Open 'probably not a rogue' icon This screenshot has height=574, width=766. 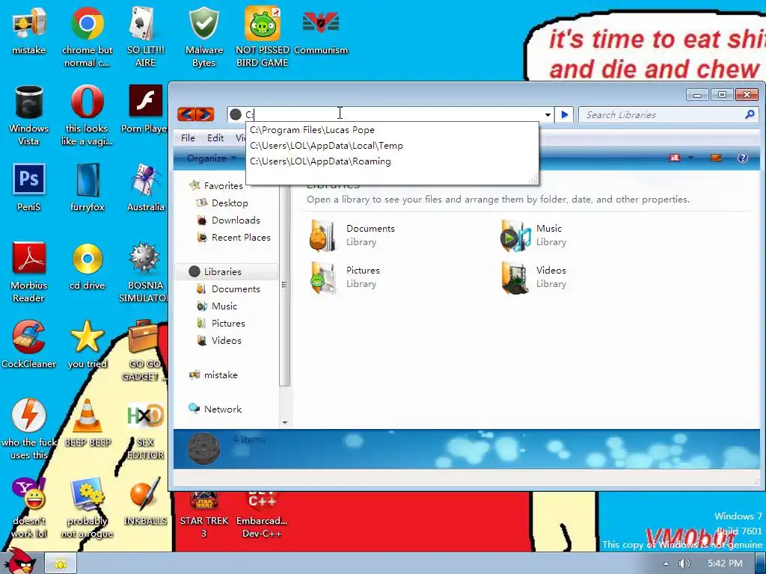[87, 508]
